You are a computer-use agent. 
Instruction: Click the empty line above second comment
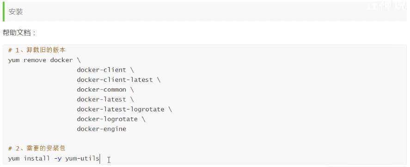click(205, 139)
